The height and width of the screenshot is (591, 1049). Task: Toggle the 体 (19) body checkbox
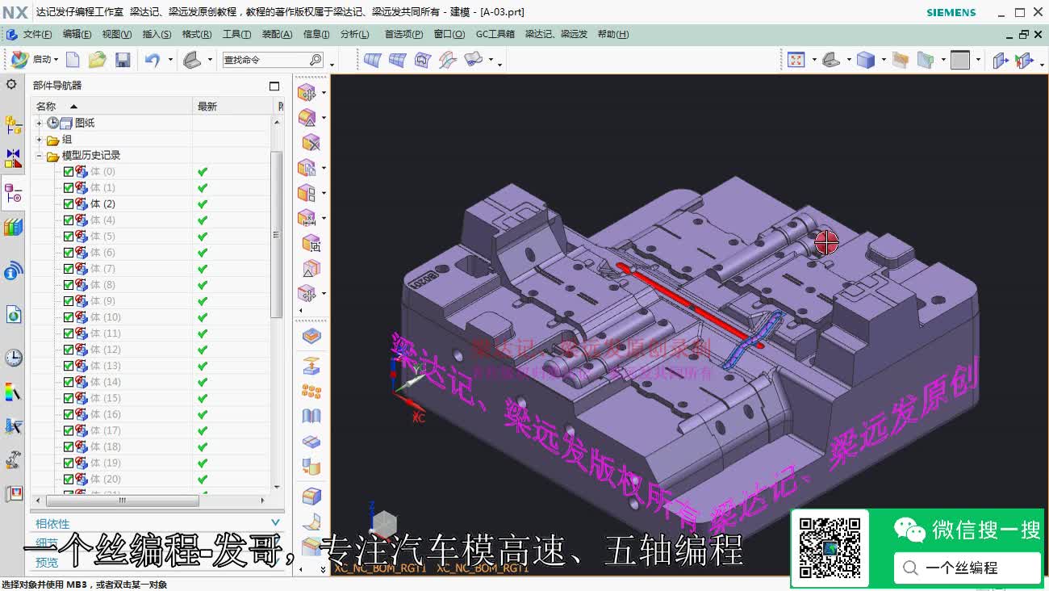pyautogui.click(x=69, y=463)
